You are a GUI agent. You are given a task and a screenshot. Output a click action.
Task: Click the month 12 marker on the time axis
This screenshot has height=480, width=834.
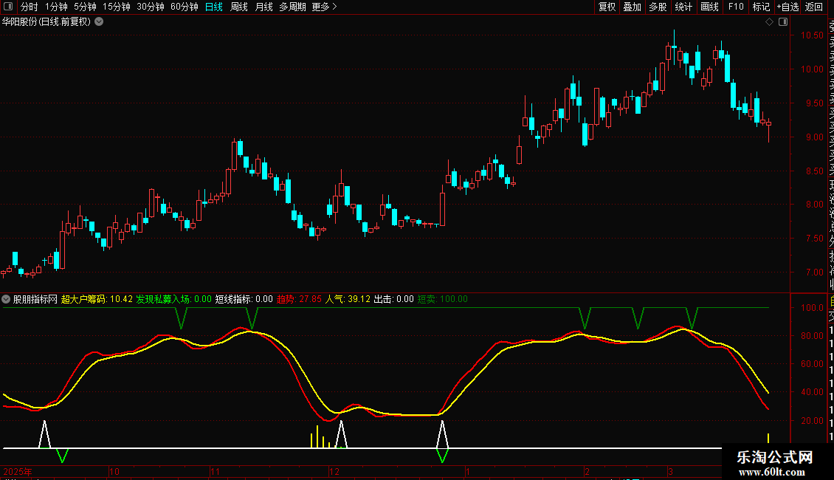coord(334,471)
